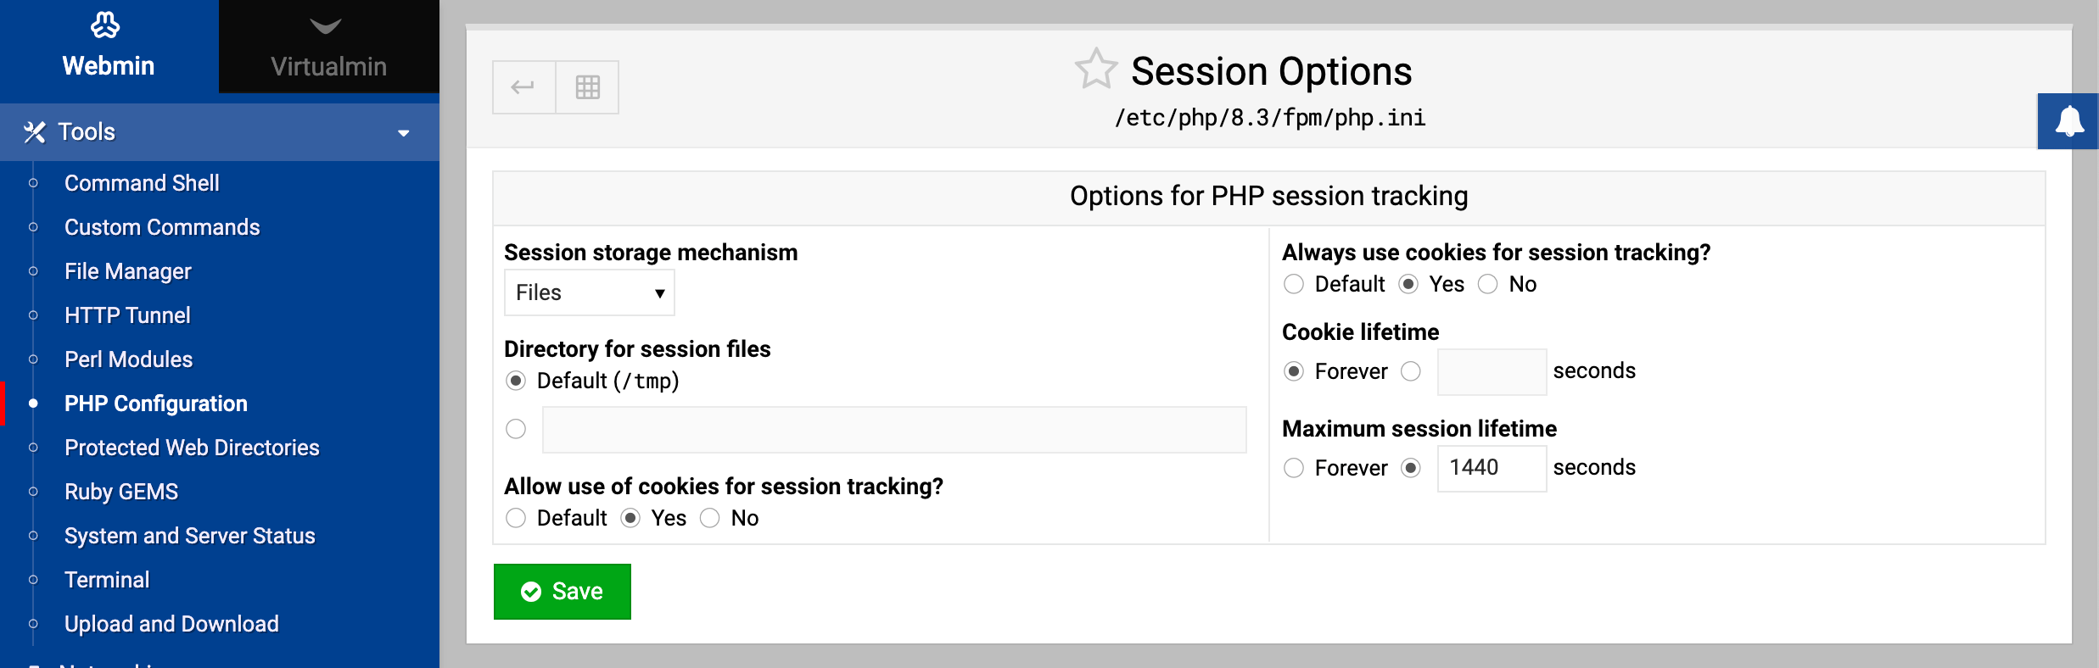2099x668 pixels.
Task: Go to File Manager in sidebar
Action: pyautogui.click(x=128, y=271)
